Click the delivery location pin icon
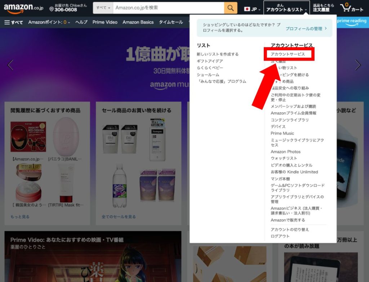The image size is (369, 282). pyautogui.click(x=52, y=9)
